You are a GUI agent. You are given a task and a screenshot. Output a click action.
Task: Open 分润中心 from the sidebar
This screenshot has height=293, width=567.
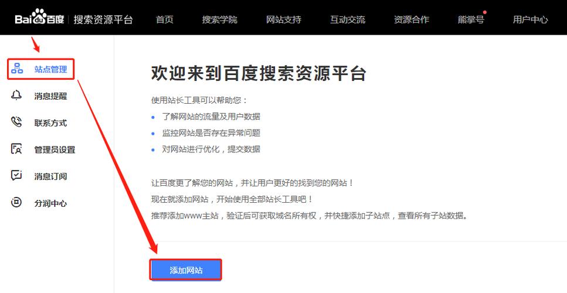tap(50, 203)
